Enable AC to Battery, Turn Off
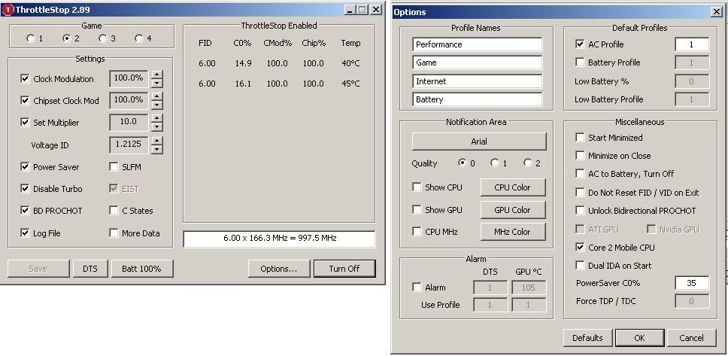The height and width of the screenshot is (356, 728). 579,174
